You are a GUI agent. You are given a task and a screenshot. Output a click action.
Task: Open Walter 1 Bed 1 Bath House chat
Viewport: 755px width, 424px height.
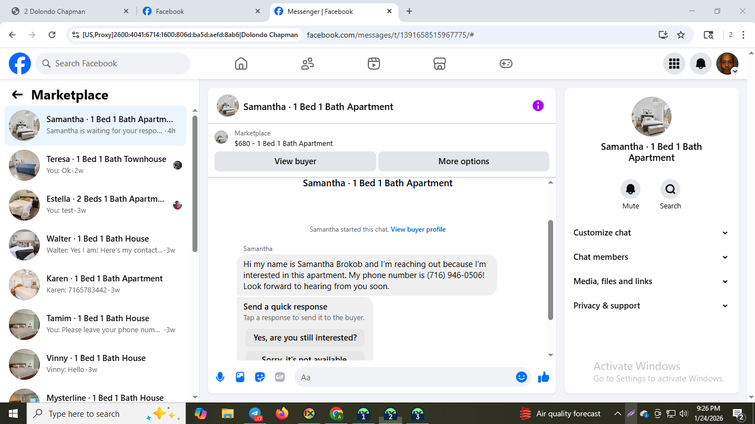[x=95, y=245]
